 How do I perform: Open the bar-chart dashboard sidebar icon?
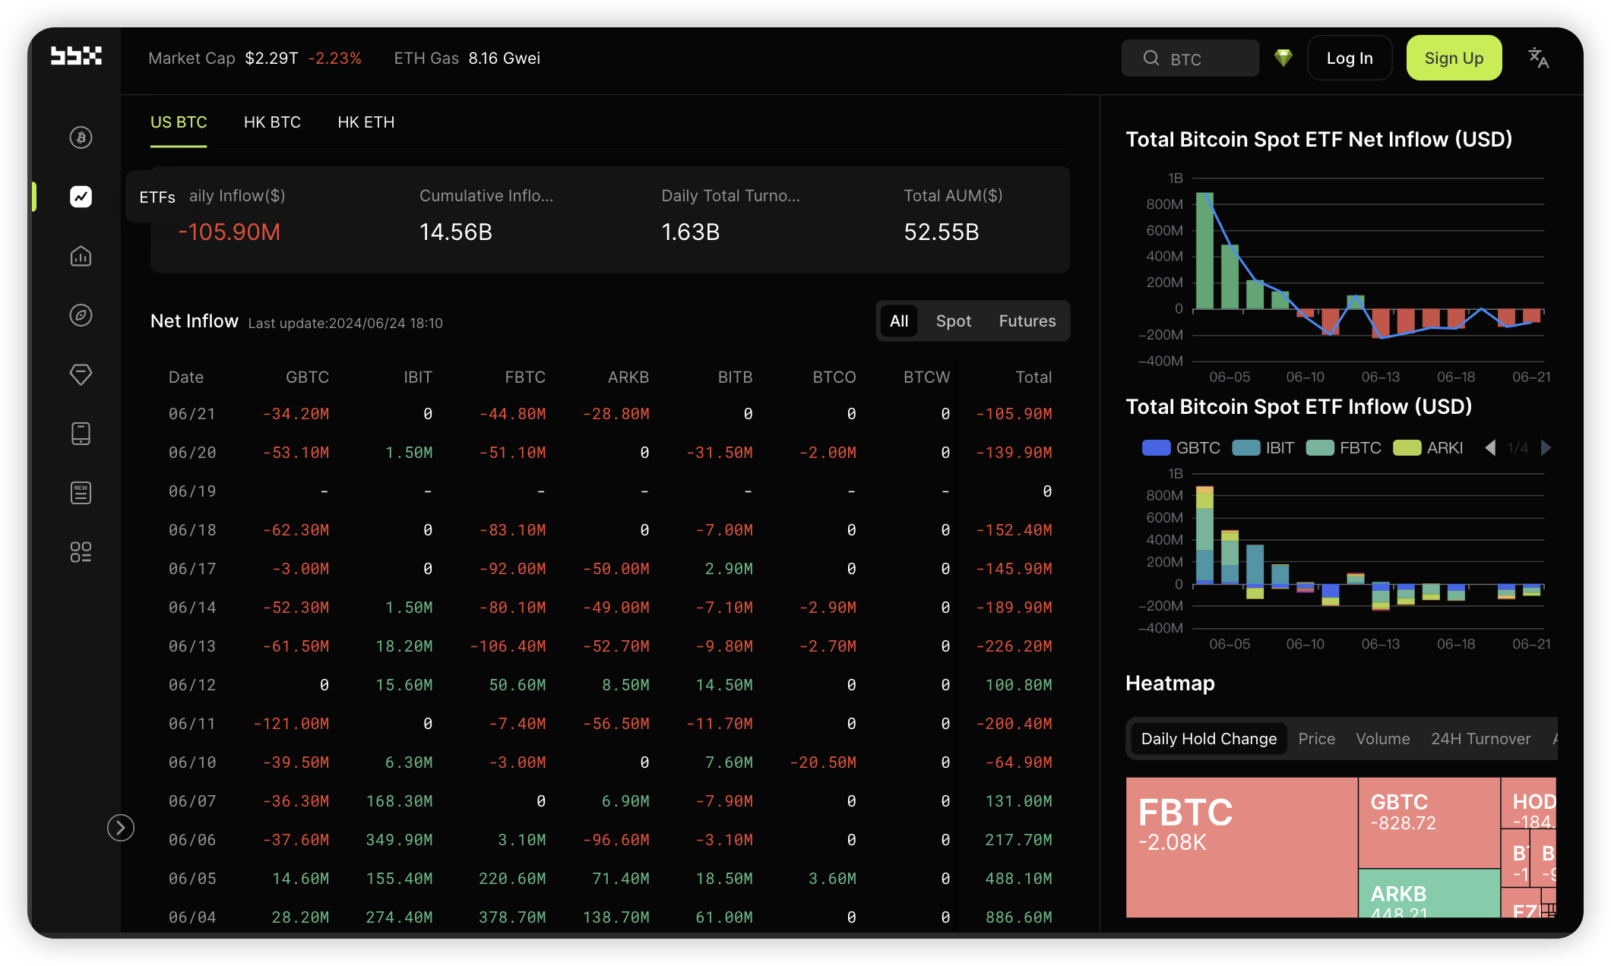pos(81,256)
